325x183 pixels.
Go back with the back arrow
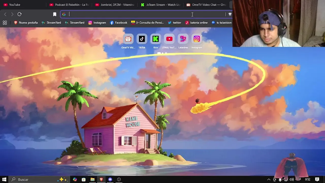[5, 14]
